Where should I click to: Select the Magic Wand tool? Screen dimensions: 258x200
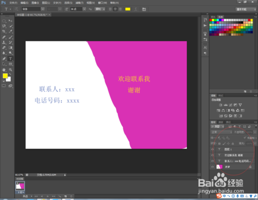pos(10,26)
